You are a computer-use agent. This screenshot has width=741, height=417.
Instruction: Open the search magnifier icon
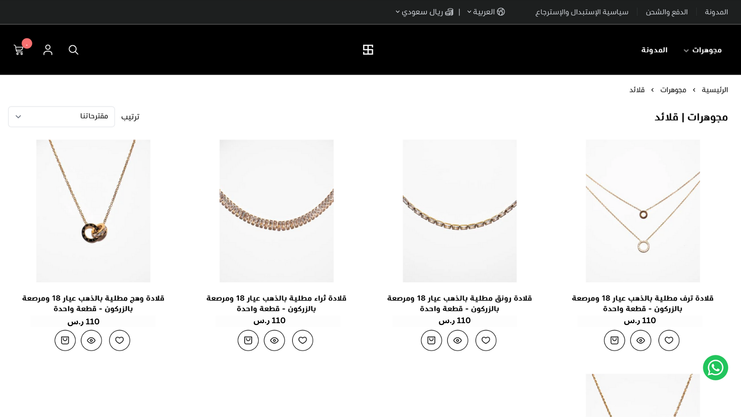point(73,50)
